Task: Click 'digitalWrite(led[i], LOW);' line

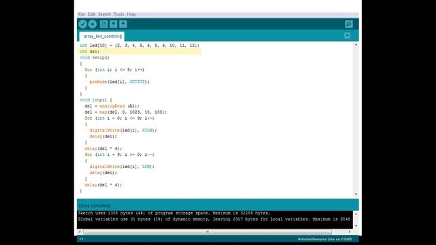Action: [x=122, y=166]
